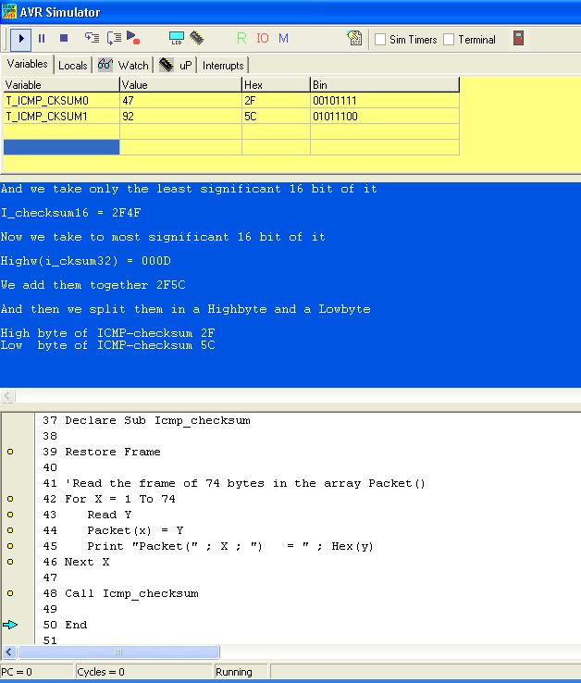Click the value 92 cell
This screenshot has height=683, width=581.
coord(180,117)
